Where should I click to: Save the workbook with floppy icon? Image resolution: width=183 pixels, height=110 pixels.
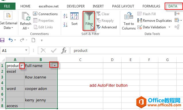pyautogui.click(x=2, y=40)
